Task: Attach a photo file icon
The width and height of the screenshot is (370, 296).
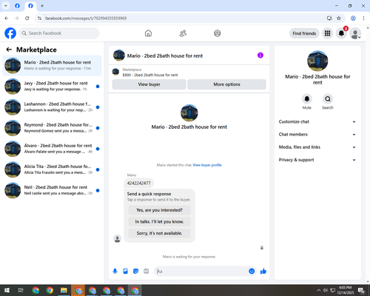Action: pyautogui.click(x=125, y=272)
